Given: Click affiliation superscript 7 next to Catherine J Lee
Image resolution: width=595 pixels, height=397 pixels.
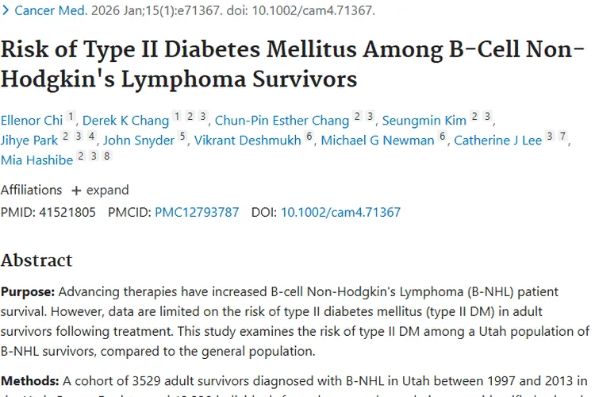Looking at the screenshot, I should pyautogui.click(x=562, y=137).
